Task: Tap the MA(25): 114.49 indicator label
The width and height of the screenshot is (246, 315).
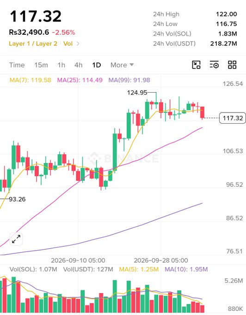Action: click(80, 80)
